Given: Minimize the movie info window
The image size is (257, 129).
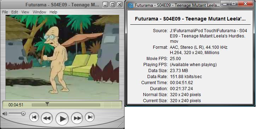Looking at the screenshot, I should 225,4.
